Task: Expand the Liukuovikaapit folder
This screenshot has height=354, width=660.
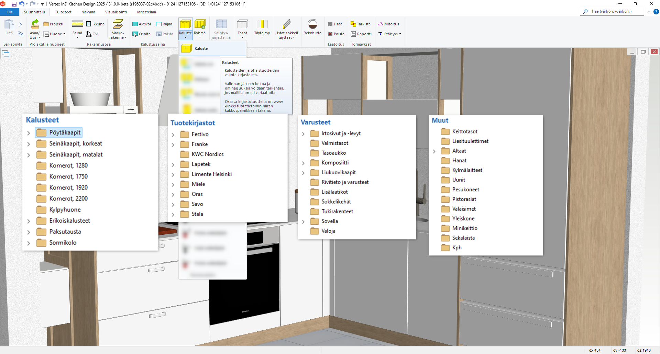Action: coord(303,173)
